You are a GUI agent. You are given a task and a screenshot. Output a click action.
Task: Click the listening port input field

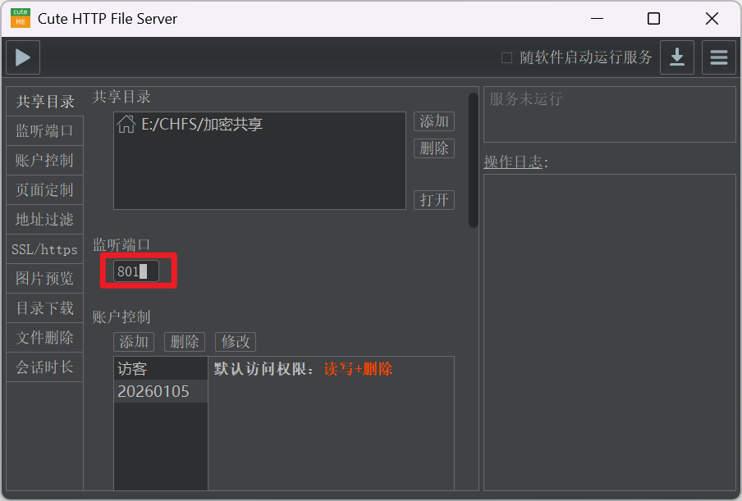135,271
